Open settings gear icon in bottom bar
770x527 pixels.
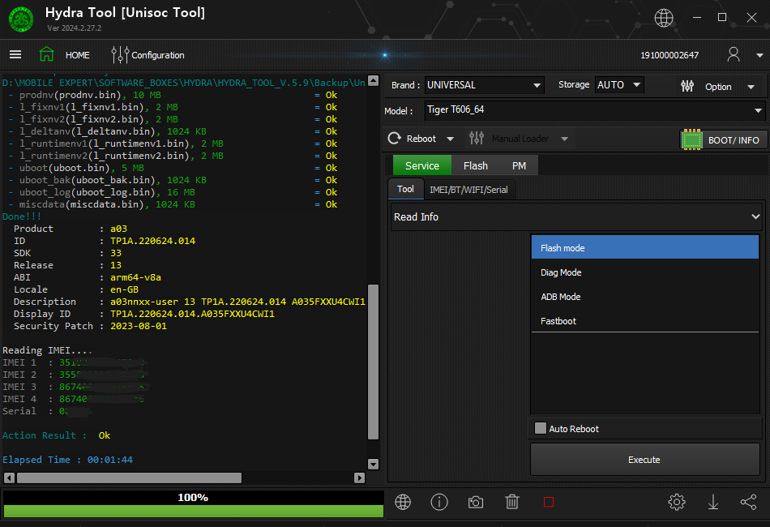click(677, 502)
